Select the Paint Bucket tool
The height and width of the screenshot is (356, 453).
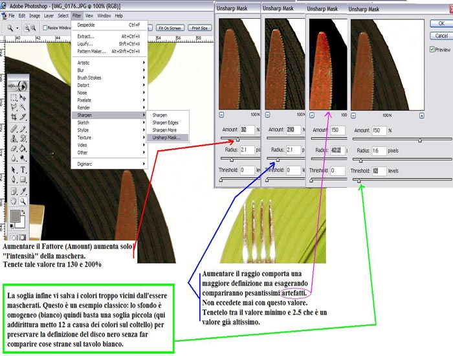[x=23, y=148]
